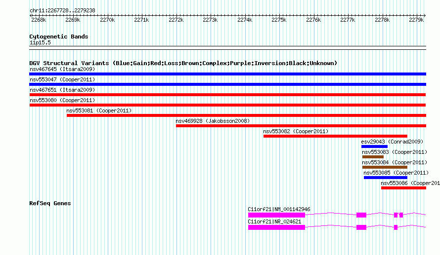Select the esv29043 (Conrad2009) label
The image size is (440, 255).
click(392, 142)
